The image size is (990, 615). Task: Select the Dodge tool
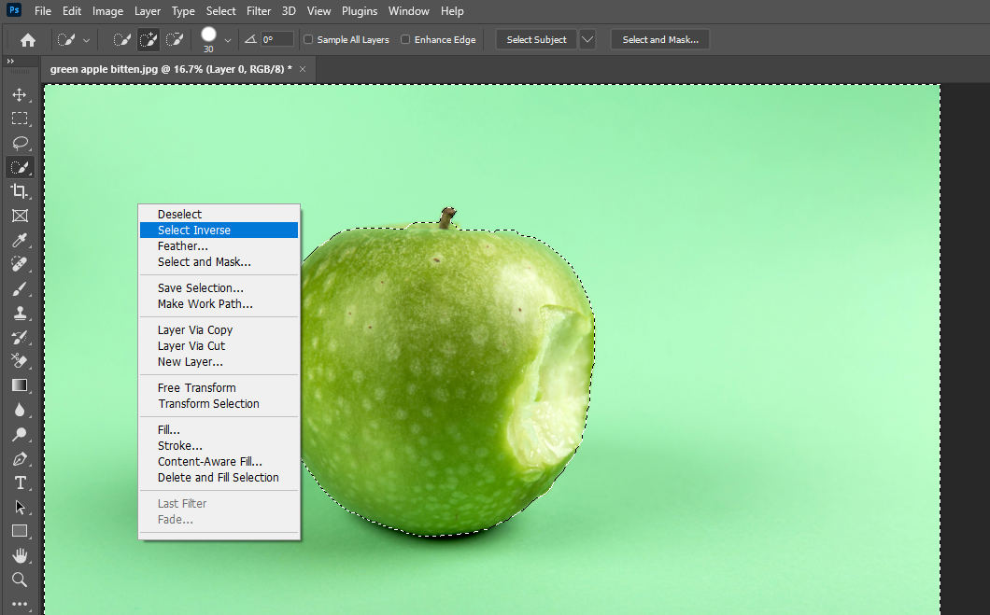(20, 434)
